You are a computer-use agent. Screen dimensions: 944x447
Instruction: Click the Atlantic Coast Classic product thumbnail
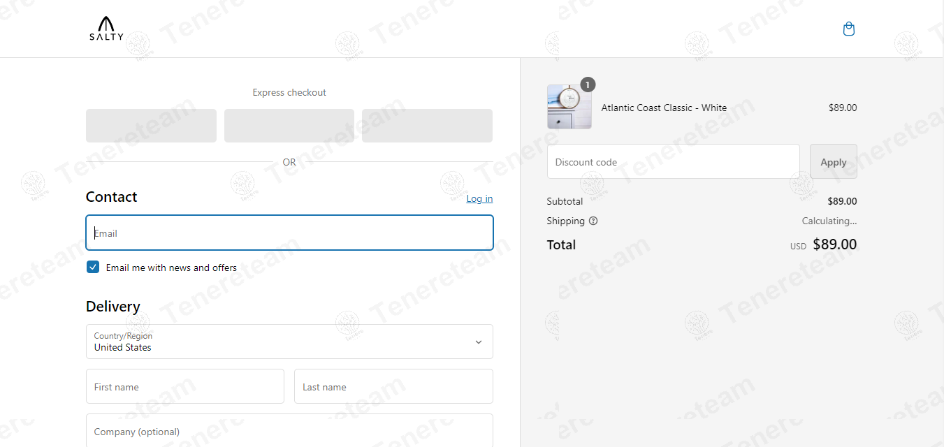pos(569,107)
